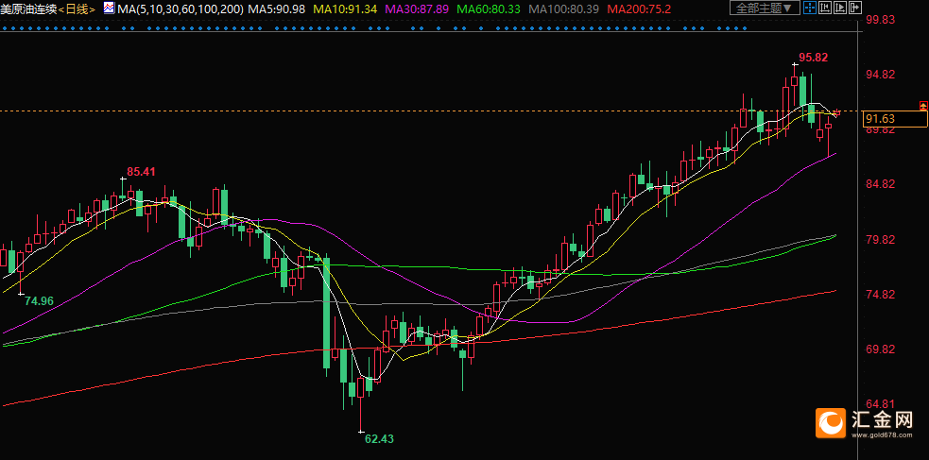Click the 79.82 axis value
Image resolution: width=929 pixels, height=460 pixels.
click(881, 240)
